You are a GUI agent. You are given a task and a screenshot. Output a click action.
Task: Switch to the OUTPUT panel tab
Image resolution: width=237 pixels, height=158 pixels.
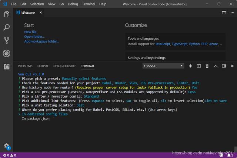[43, 66]
